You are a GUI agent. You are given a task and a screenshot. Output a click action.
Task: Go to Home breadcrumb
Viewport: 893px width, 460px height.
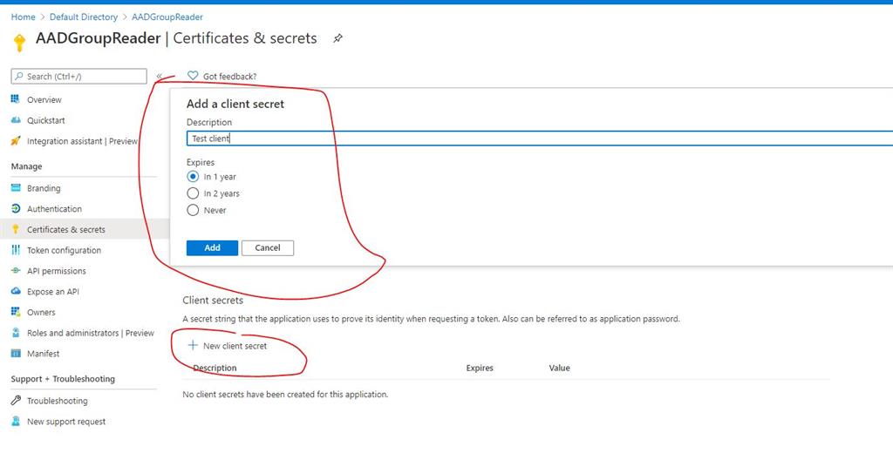click(24, 17)
